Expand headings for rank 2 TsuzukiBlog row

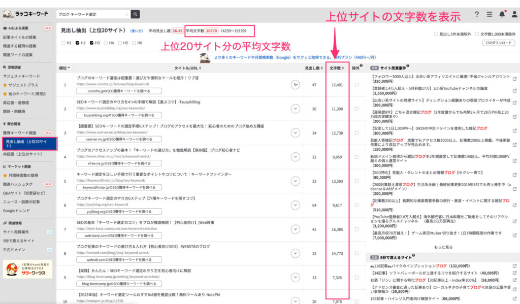click(295, 109)
